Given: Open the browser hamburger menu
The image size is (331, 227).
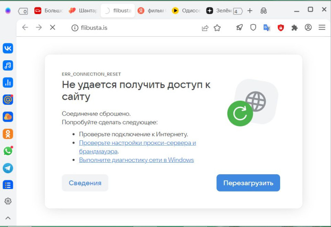Looking at the screenshot, I should [322, 28].
